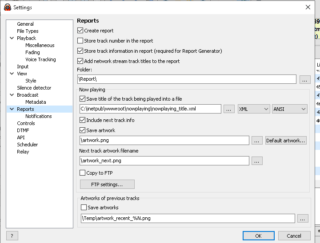This screenshot has width=320, height=243.
Task: Collapse the Playback tree node
Action: 12,38
